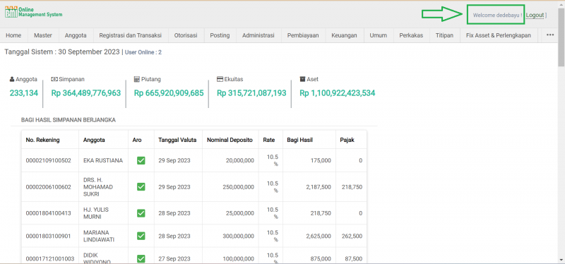Click the Nominal Deposito column header
Viewport: 565px width, 264px height.
pos(230,140)
